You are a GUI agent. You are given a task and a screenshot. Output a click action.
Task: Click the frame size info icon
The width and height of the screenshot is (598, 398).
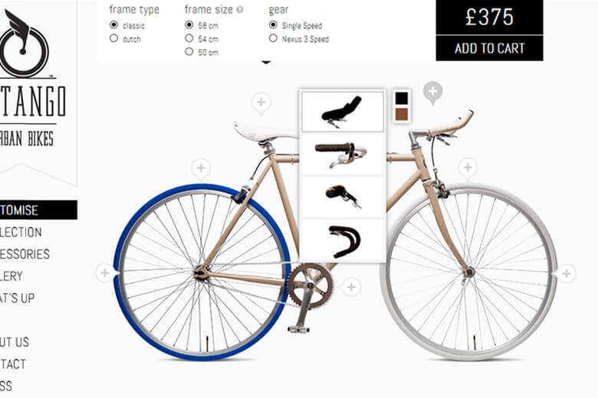(x=240, y=10)
